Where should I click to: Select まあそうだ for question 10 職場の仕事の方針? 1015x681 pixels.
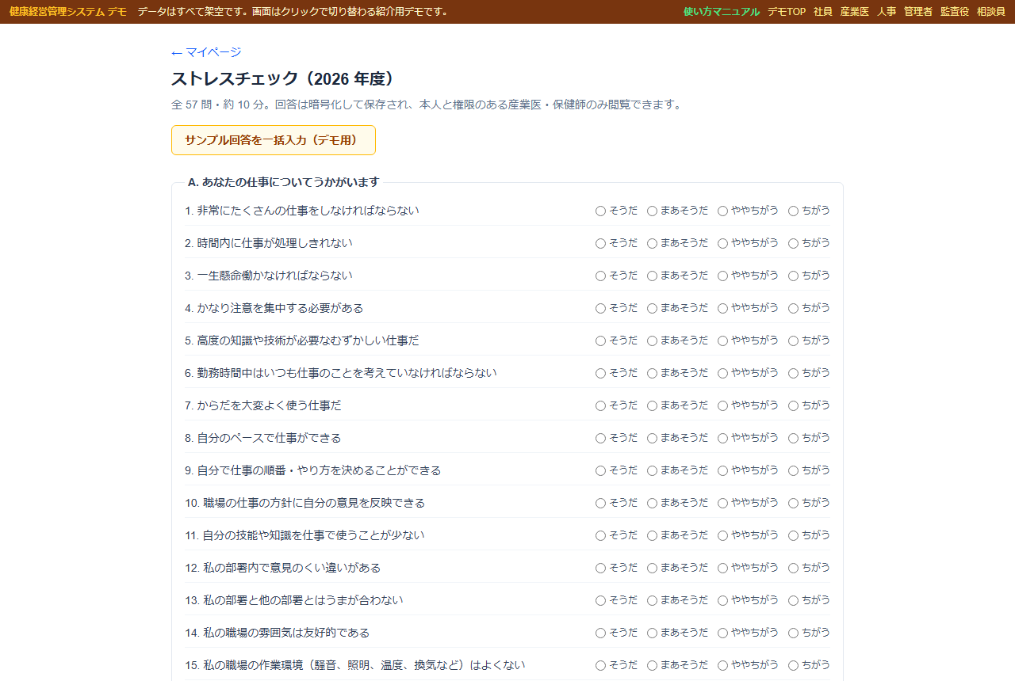click(x=652, y=503)
